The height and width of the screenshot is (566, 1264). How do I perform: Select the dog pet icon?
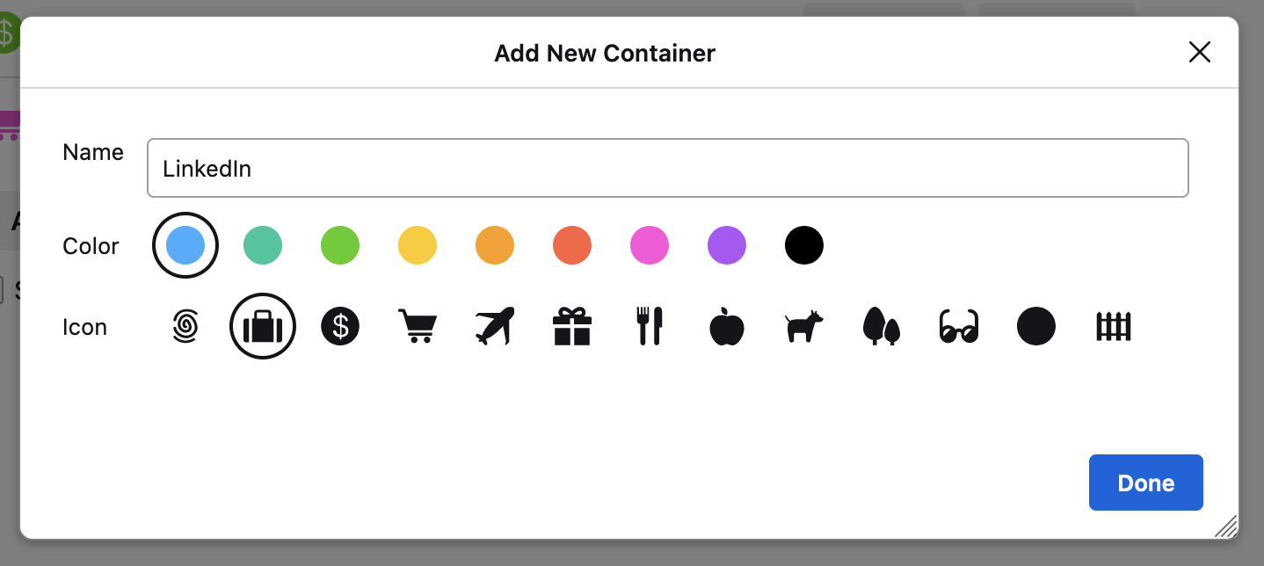coord(804,327)
